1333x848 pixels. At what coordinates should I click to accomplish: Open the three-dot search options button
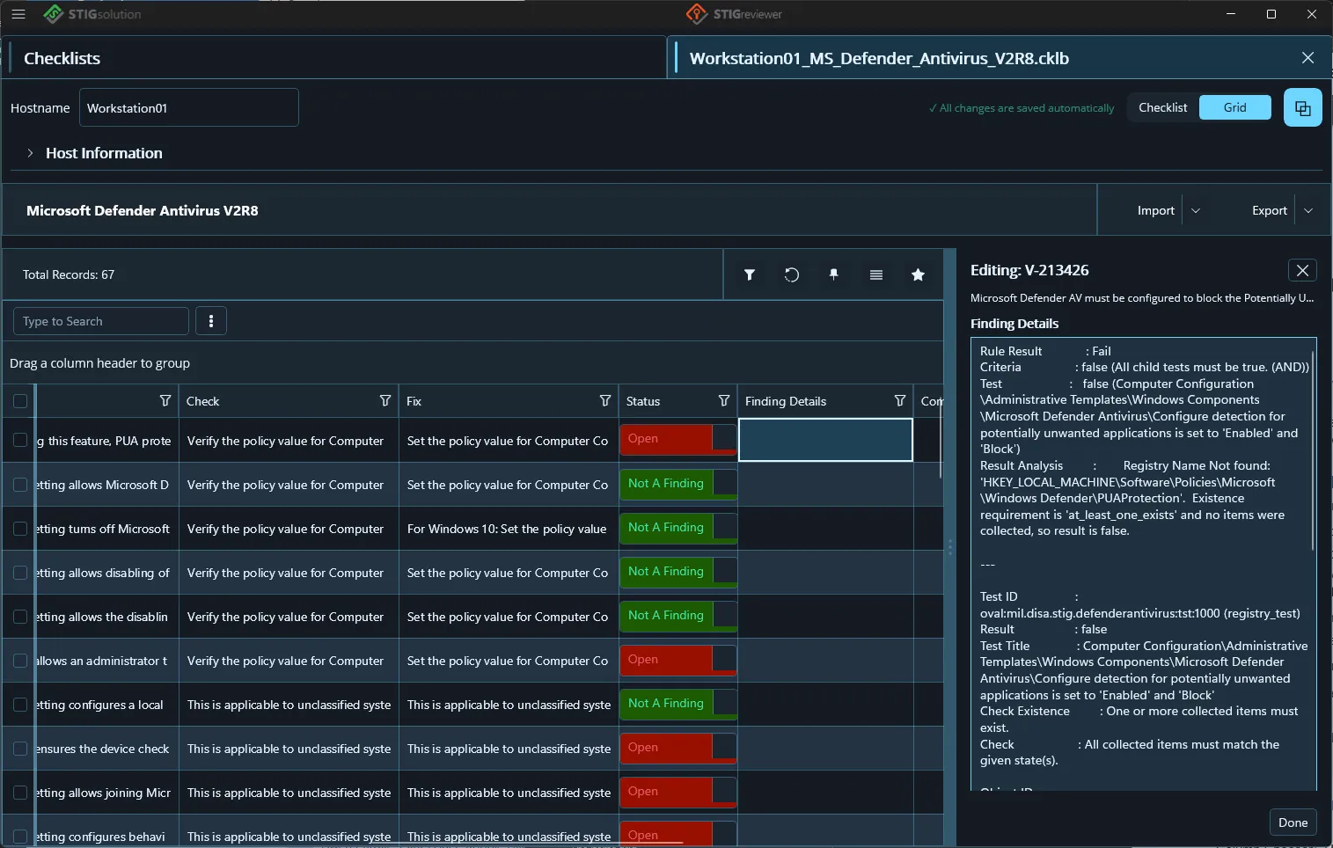pos(211,321)
